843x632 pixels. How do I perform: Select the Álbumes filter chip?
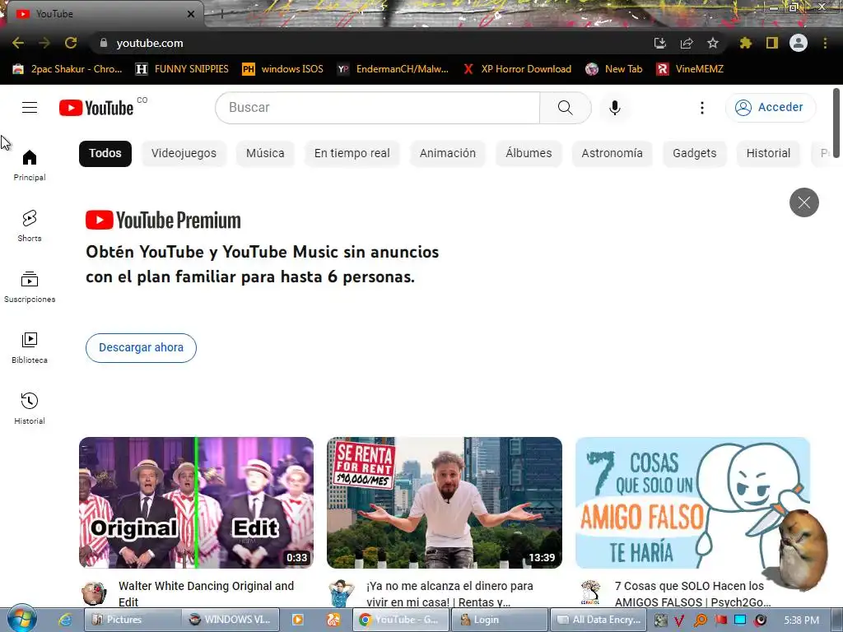coord(529,153)
